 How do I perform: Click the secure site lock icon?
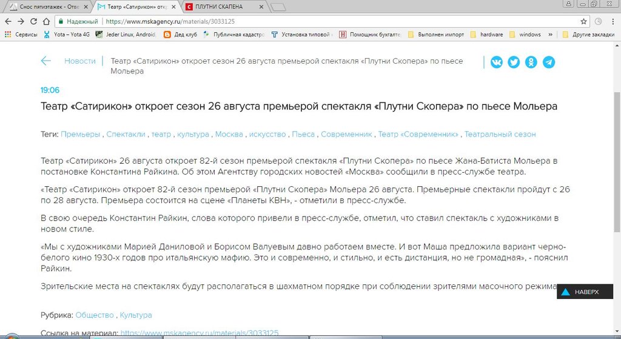click(61, 21)
